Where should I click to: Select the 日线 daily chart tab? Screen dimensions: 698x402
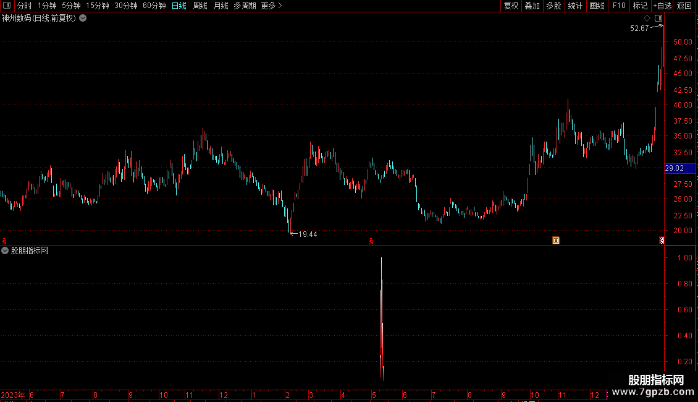(x=179, y=6)
